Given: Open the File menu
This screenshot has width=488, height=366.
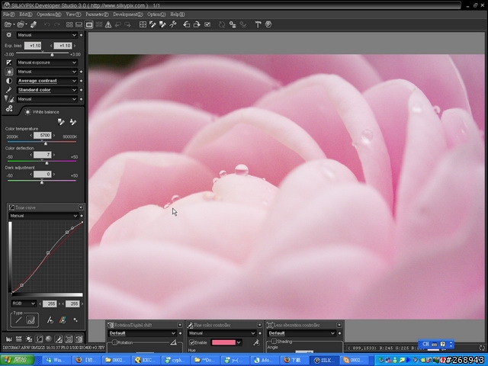Looking at the screenshot, I should 8,14.
